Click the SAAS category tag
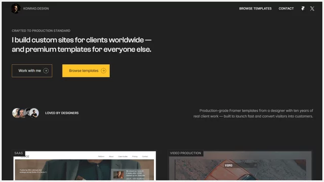 click(18, 153)
